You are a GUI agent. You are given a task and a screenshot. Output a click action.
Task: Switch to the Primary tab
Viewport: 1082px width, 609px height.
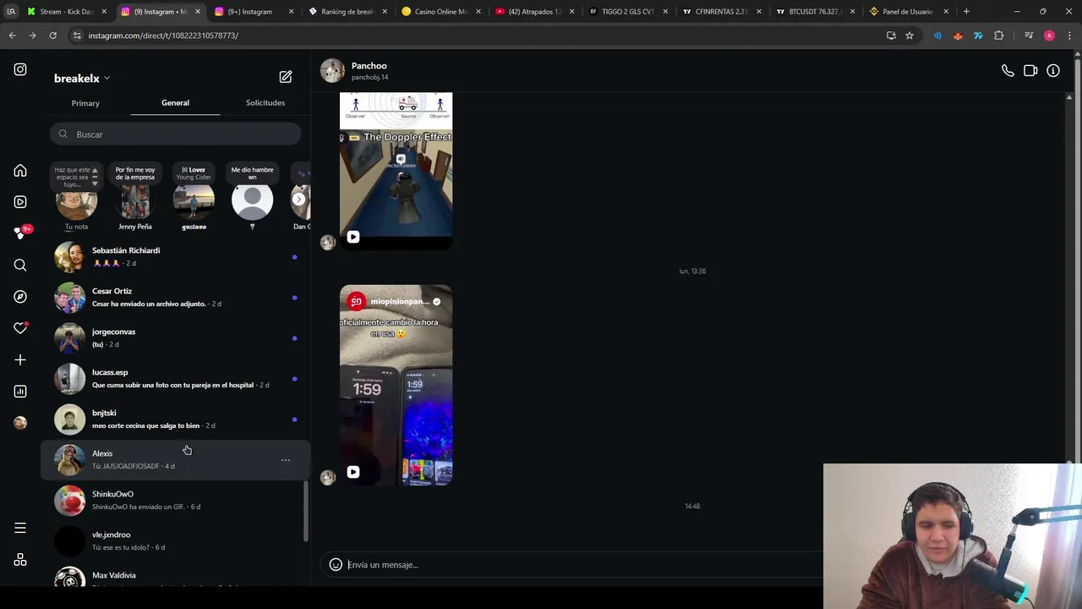[85, 103]
